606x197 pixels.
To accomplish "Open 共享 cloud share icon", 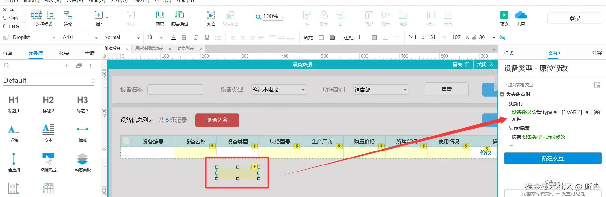I will tap(521, 15).
